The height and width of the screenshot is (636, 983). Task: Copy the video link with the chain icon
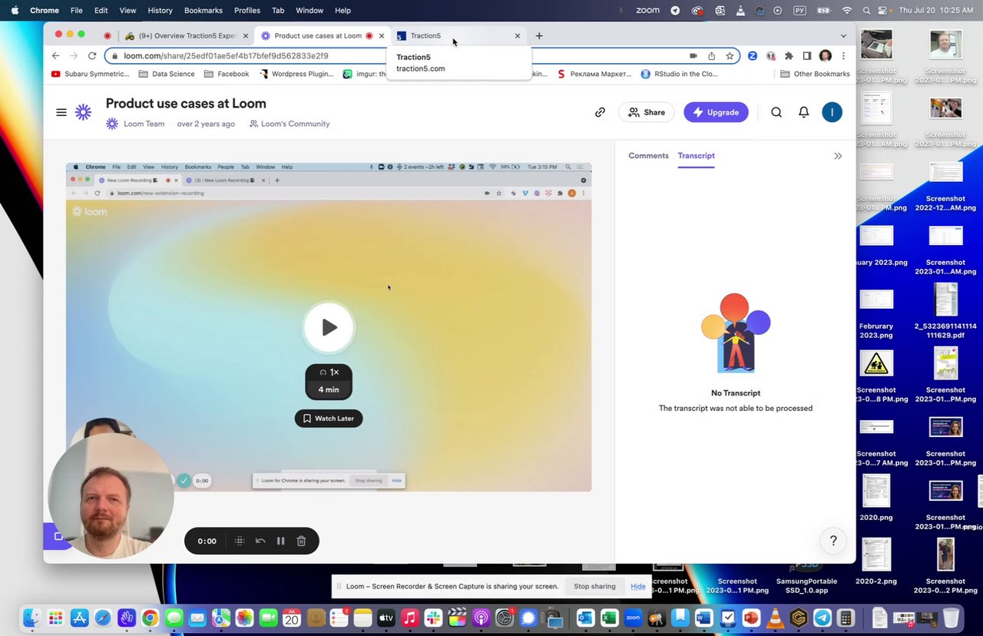600,112
